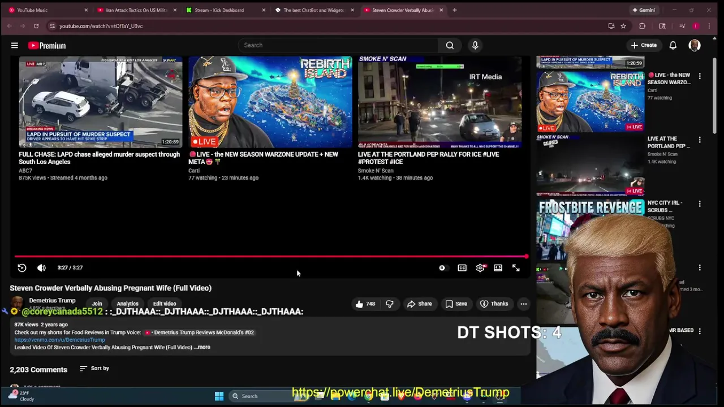
Task: Switch to theater mode
Action: tap(498, 268)
